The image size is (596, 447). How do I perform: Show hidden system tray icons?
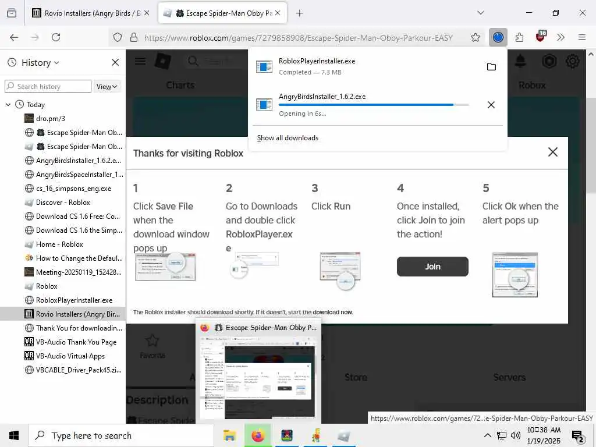click(487, 435)
